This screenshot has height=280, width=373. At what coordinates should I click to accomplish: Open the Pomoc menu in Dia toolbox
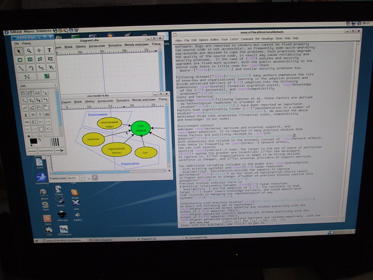26,44
